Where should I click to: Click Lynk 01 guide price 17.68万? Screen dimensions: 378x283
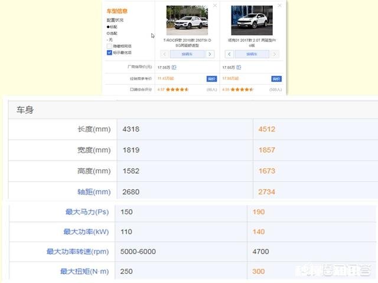(229, 68)
